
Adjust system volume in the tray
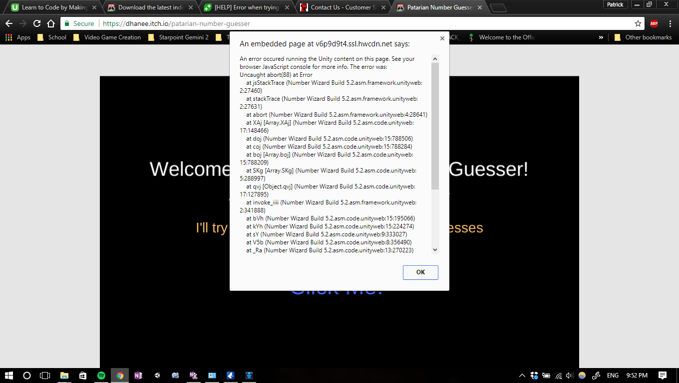(569, 376)
